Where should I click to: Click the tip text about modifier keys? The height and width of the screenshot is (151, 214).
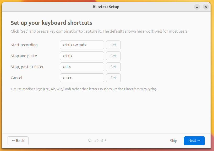[x=84, y=89]
